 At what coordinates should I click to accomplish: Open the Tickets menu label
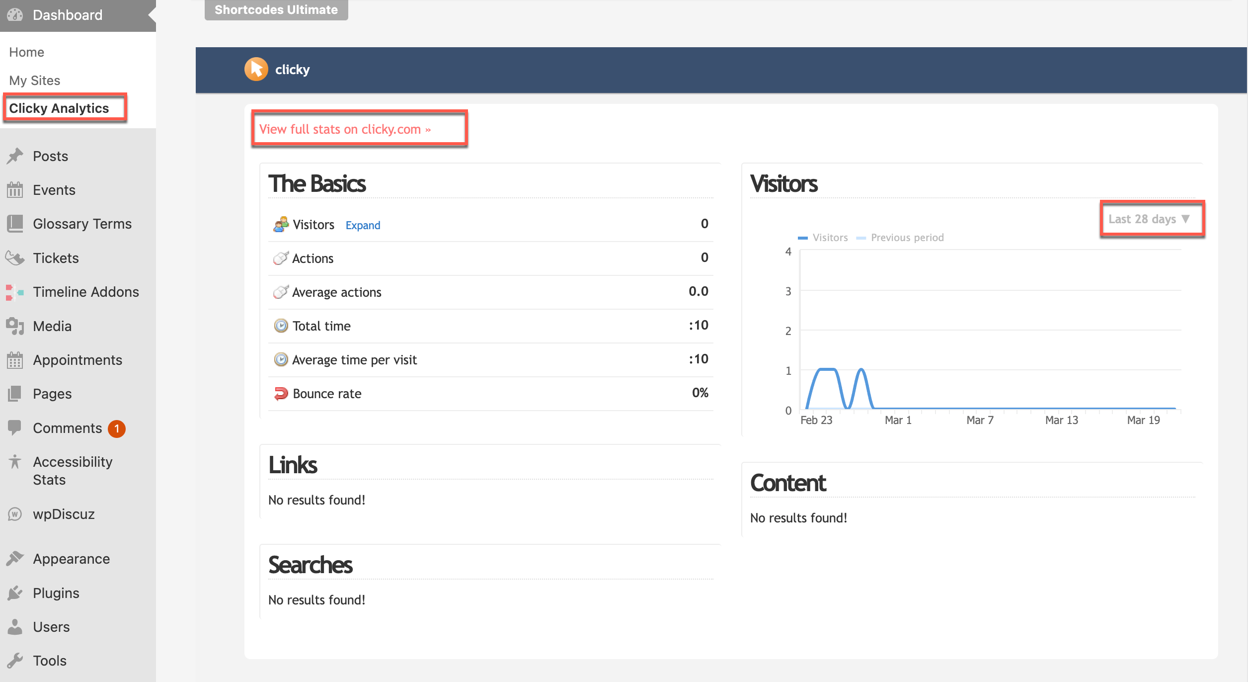click(x=56, y=258)
